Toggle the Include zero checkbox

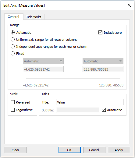coord(100,33)
